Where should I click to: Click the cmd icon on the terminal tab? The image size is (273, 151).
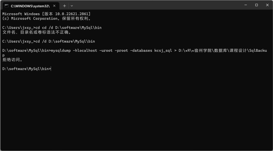tap(7, 6)
